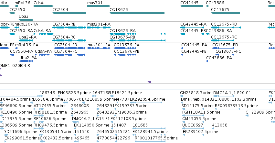The image size is (275, 143).
Task: Open protein Uba2-PA
Action: (x=28, y=58)
